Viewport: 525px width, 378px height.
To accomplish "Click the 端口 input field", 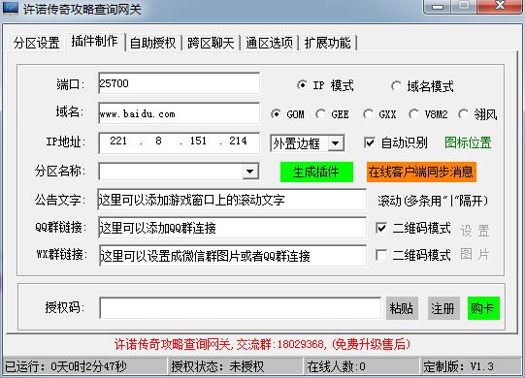I will point(179,83).
